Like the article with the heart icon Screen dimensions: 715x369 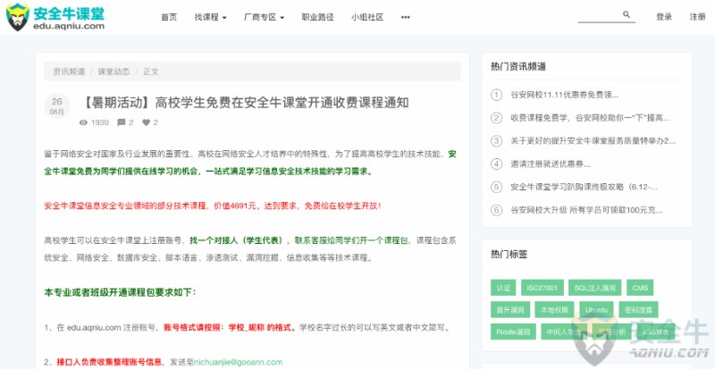click(146, 122)
